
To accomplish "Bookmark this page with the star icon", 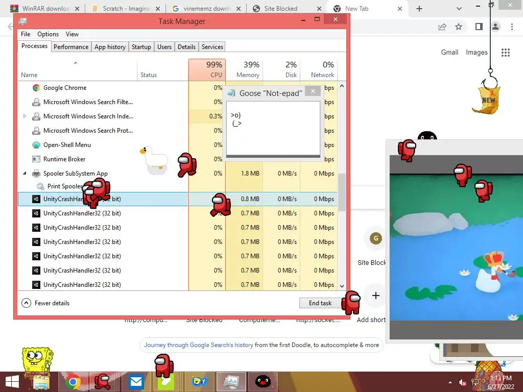I will (x=459, y=27).
